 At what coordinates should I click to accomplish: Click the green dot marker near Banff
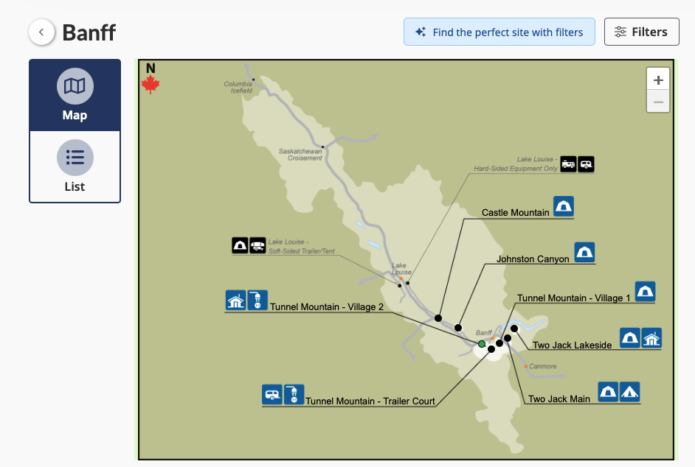[482, 344]
